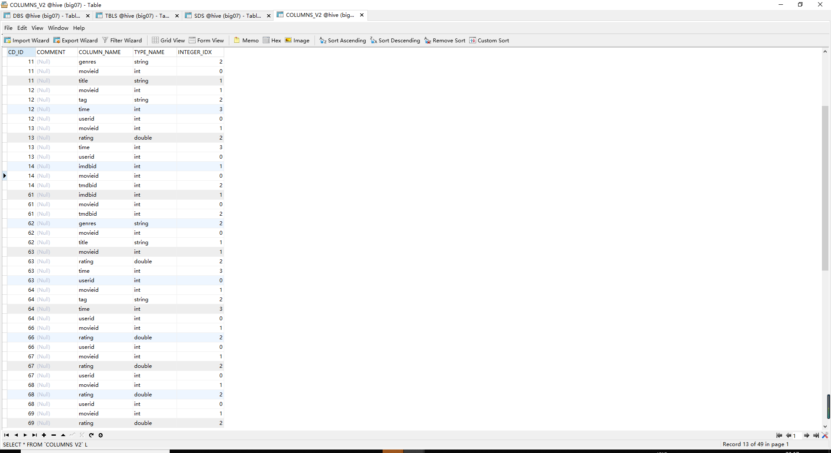Click 'double' type cell for CD_ID 13

(155, 137)
